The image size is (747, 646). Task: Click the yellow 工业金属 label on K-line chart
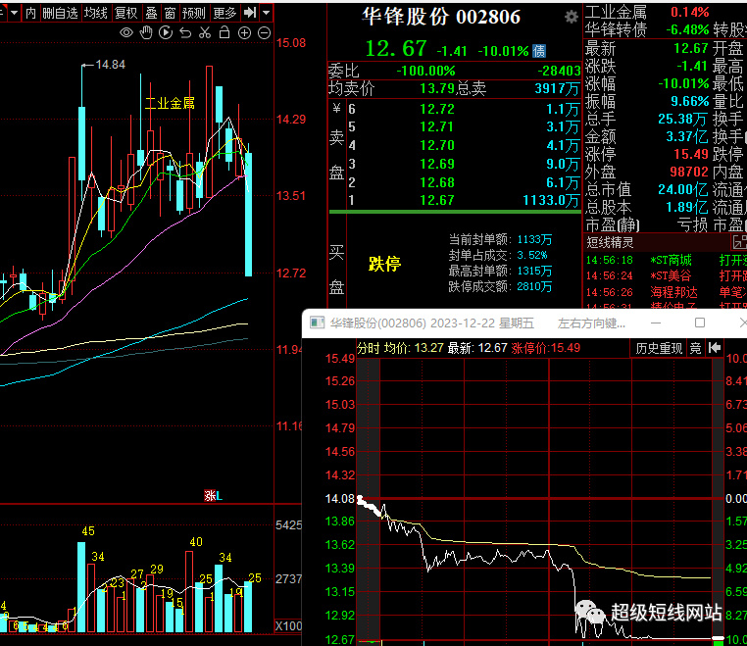coord(170,103)
